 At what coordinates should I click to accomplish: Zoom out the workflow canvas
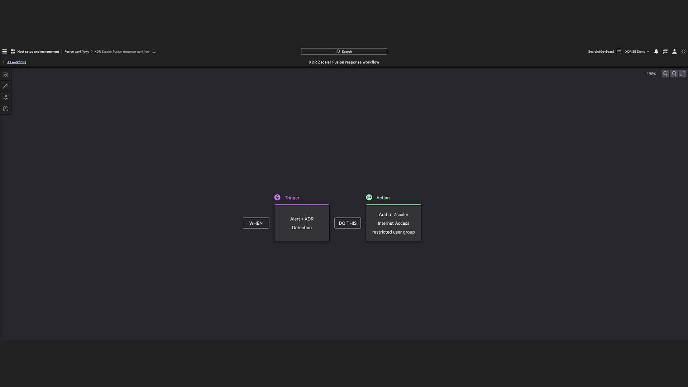tap(665, 74)
